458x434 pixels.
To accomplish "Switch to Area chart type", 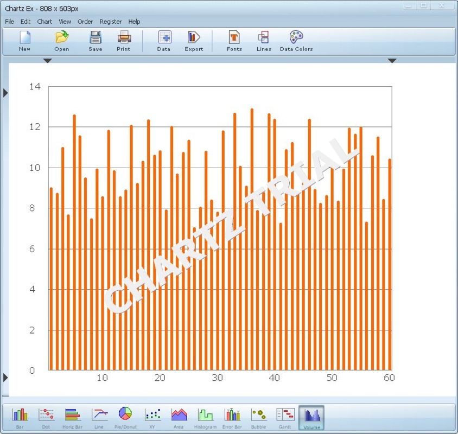I will tap(179, 418).
